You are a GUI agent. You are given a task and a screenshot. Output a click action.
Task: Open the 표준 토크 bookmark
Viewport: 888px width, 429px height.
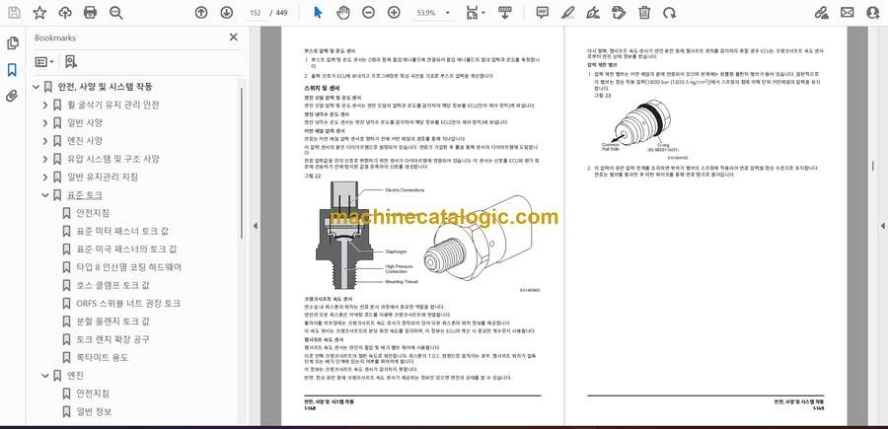[85, 195]
